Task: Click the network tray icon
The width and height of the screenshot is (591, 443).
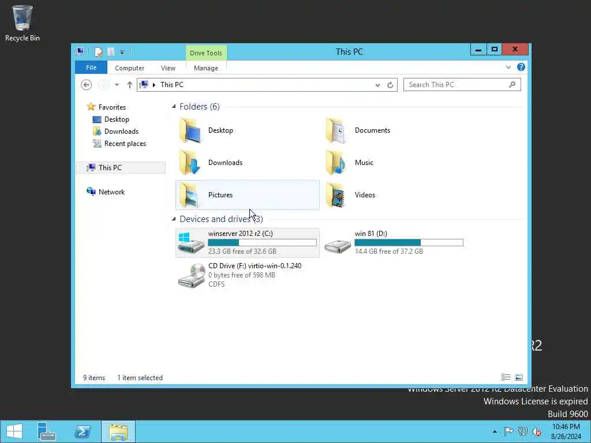Action: 522,431
